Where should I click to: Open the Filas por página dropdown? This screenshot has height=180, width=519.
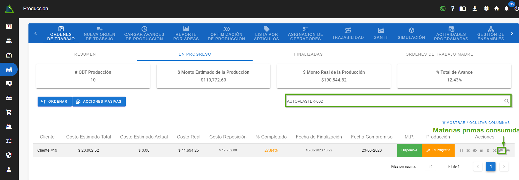tap(430, 167)
